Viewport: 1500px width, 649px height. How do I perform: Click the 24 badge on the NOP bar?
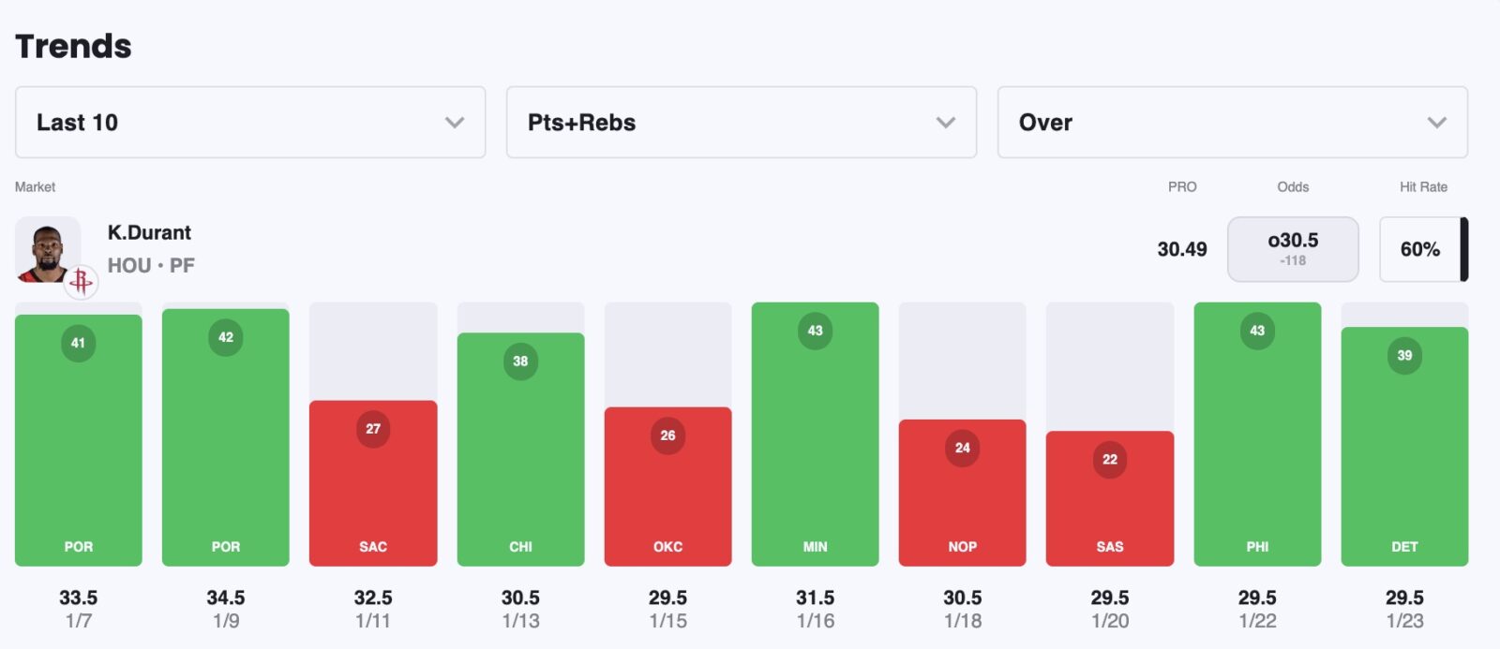[963, 448]
